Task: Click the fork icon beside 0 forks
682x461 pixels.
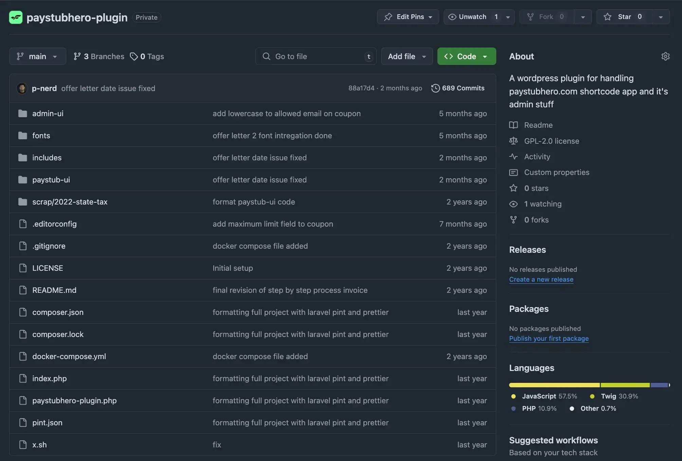Action: coord(514,220)
